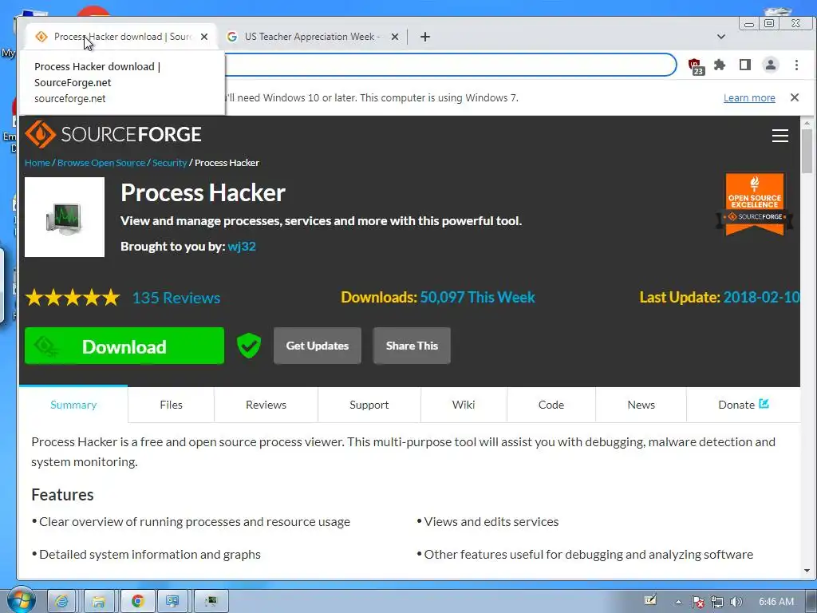The height and width of the screenshot is (613, 817).
Task: Click the SourceForge logo
Action: tap(113, 134)
